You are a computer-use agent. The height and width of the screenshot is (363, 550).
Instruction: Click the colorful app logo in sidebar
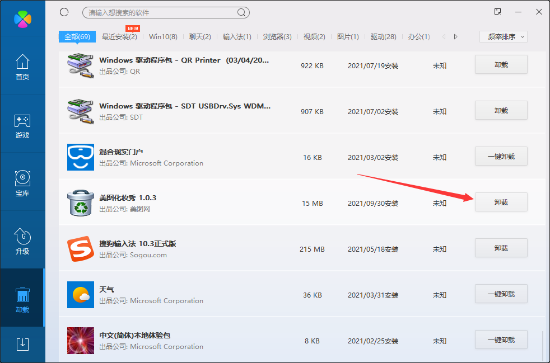(22, 19)
